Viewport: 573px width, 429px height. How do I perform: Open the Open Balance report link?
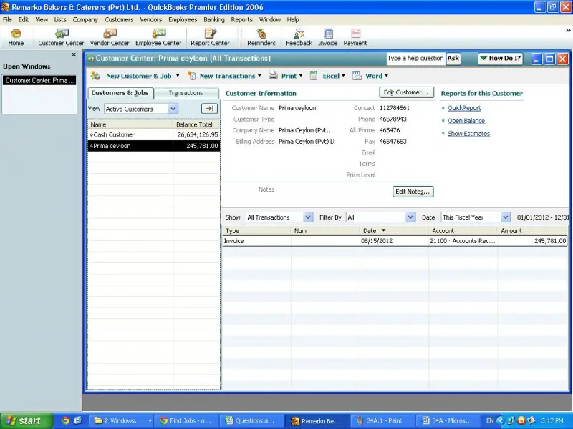[466, 121]
